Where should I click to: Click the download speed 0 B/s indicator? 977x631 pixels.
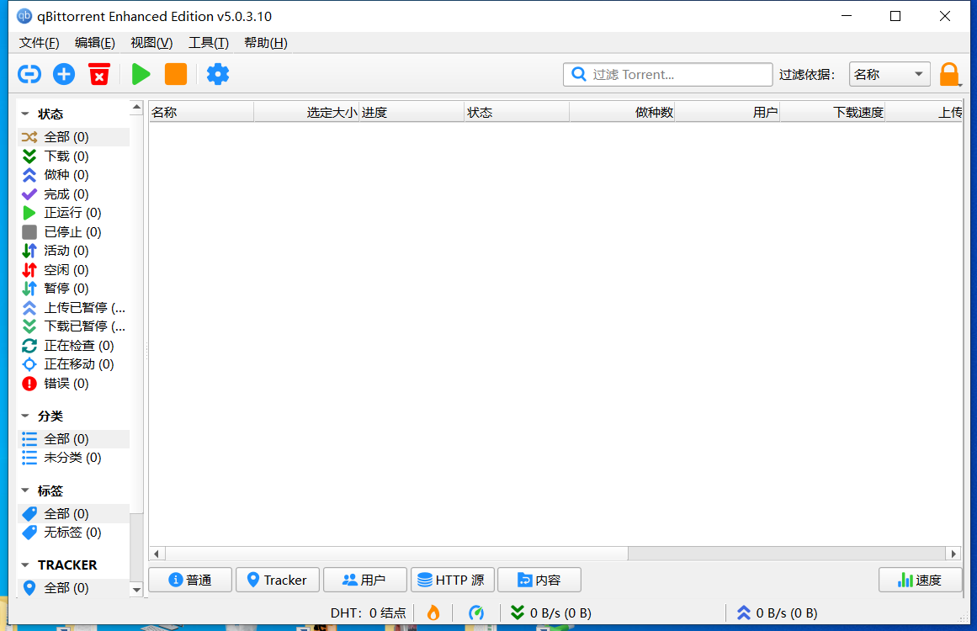[x=551, y=613]
